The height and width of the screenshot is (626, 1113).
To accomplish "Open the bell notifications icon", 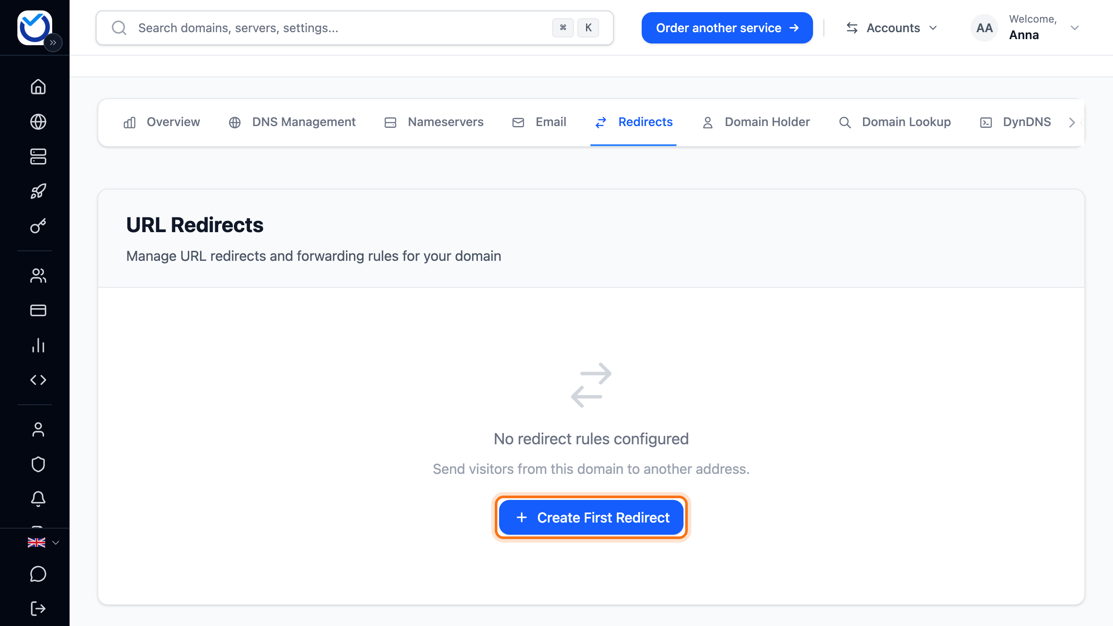I will click(x=38, y=499).
